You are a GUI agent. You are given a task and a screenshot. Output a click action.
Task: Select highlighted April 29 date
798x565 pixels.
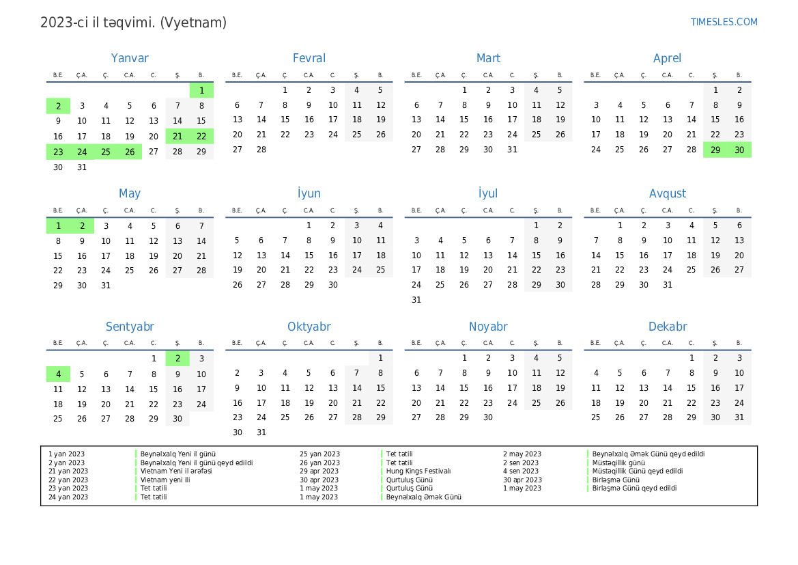(x=715, y=150)
